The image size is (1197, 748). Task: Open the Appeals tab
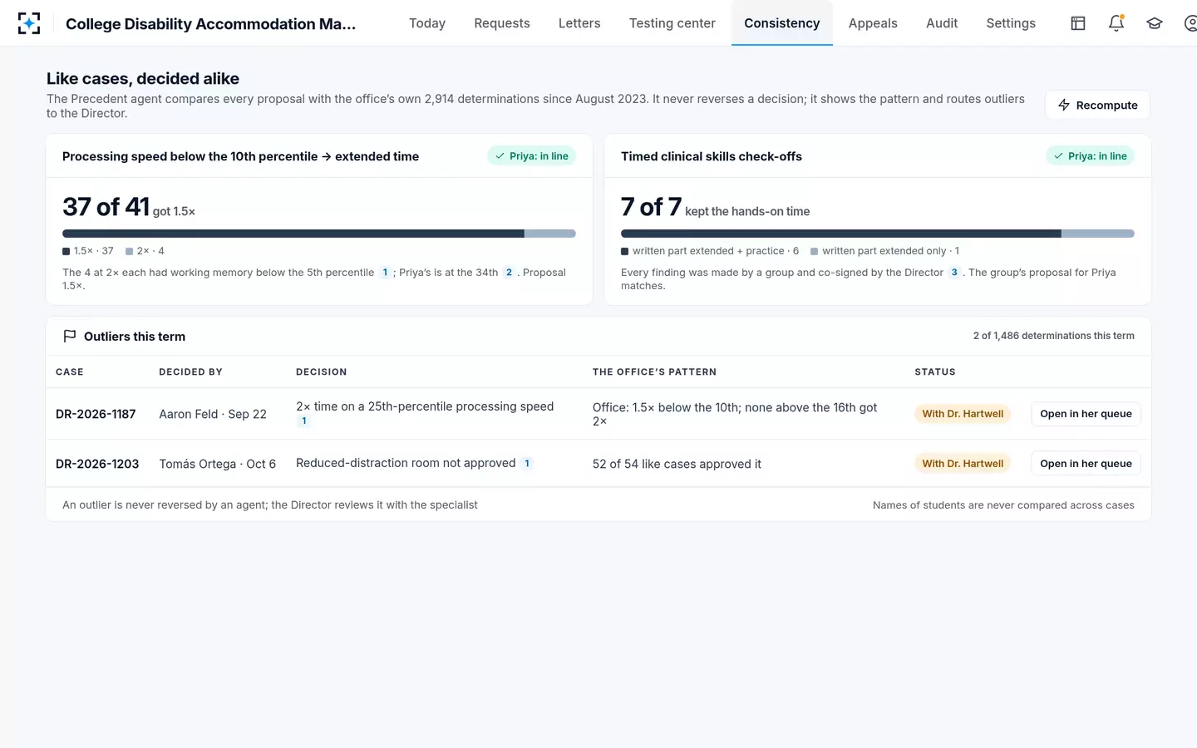pyautogui.click(x=873, y=23)
